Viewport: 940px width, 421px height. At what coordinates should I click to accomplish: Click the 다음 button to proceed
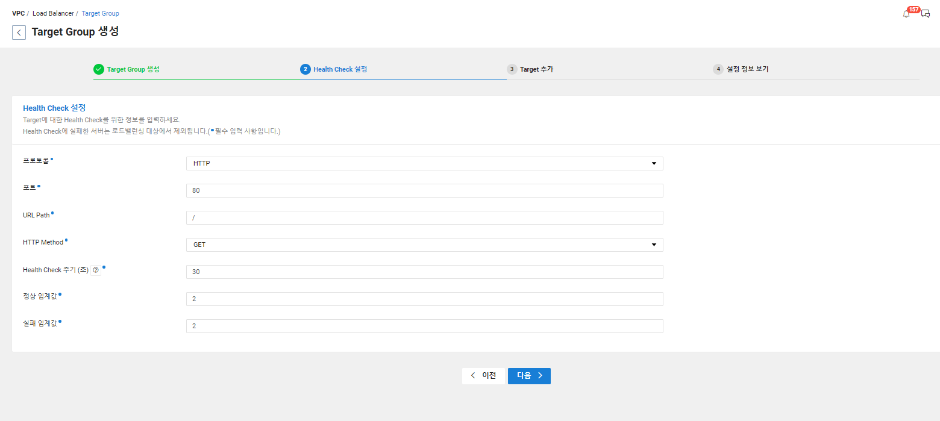(528, 375)
